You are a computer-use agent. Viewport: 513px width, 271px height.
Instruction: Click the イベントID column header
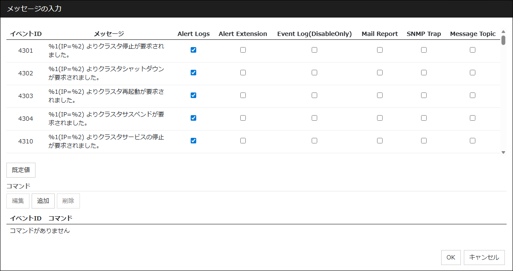click(x=26, y=34)
